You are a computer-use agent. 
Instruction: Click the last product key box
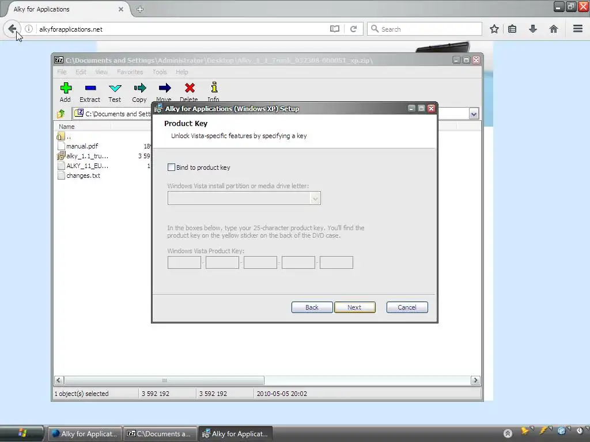click(336, 262)
